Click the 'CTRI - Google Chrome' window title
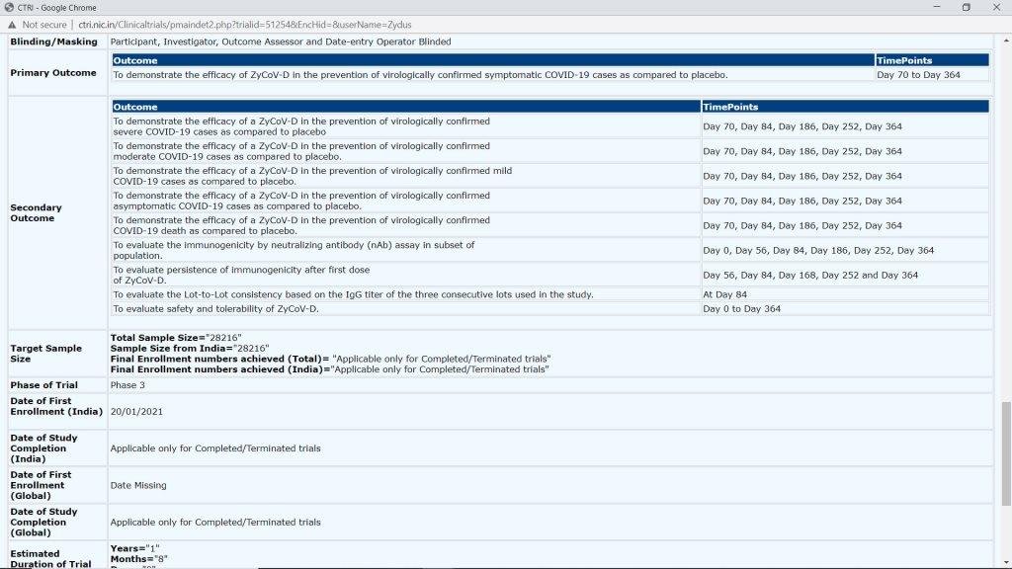The image size is (1012, 569). coord(56,8)
